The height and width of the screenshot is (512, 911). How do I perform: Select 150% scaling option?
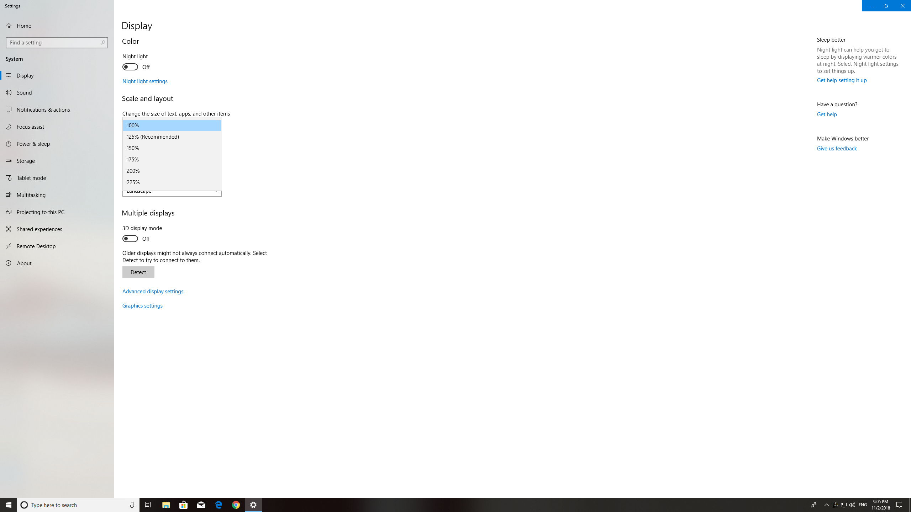click(172, 148)
